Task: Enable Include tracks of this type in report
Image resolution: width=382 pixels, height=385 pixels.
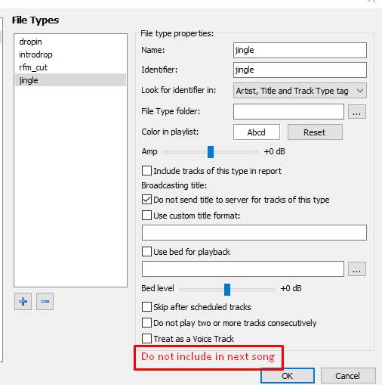Action: click(x=146, y=171)
